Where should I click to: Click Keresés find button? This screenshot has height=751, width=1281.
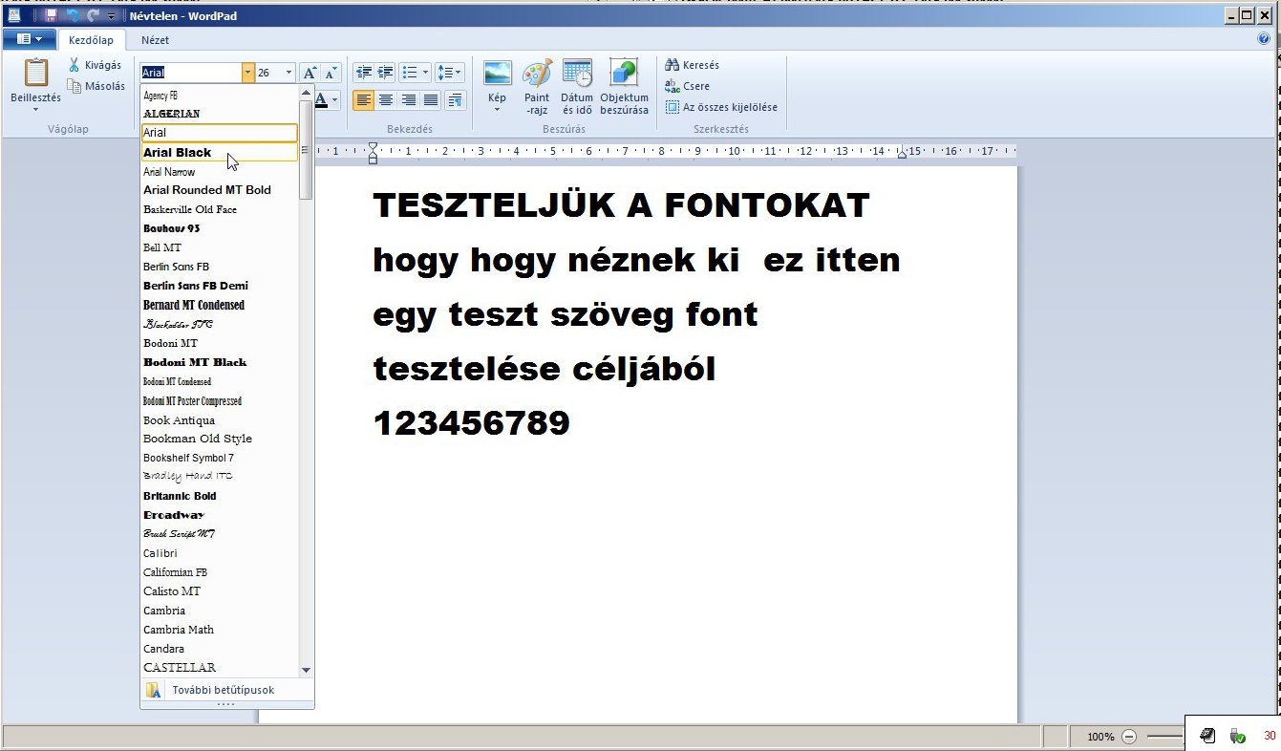click(x=693, y=65)
